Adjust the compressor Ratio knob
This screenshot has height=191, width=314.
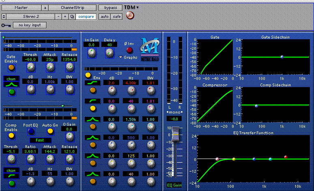(x=31, y=159)
